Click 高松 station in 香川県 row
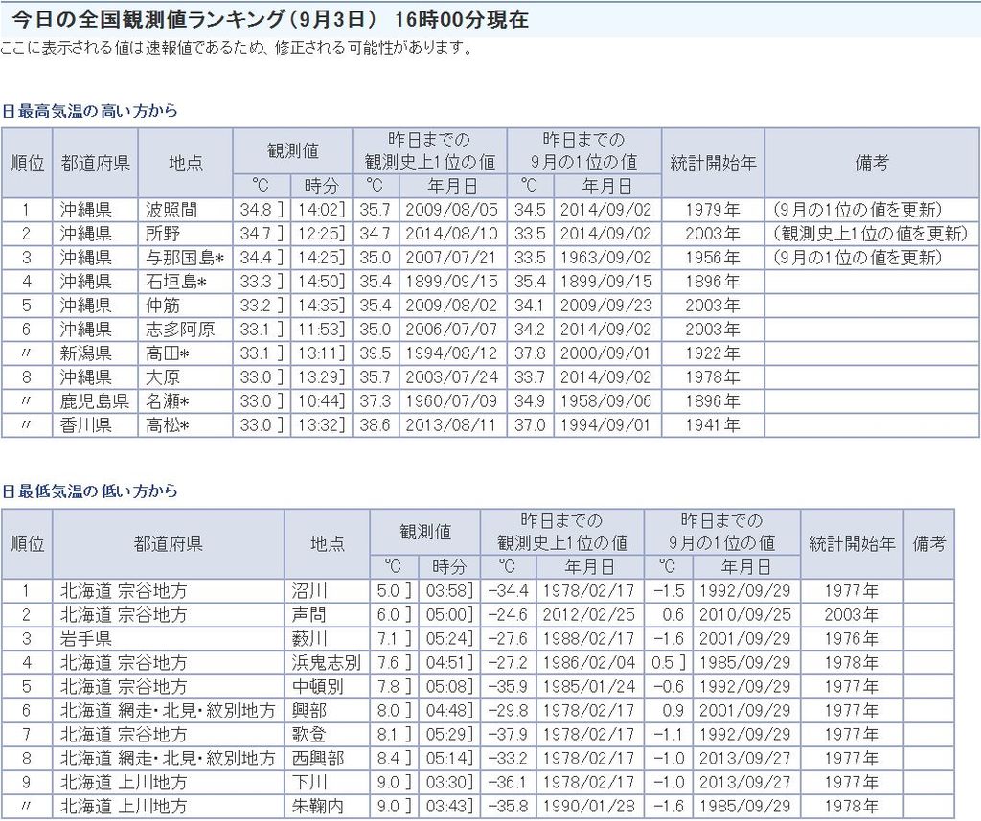 tap(168, 425)
